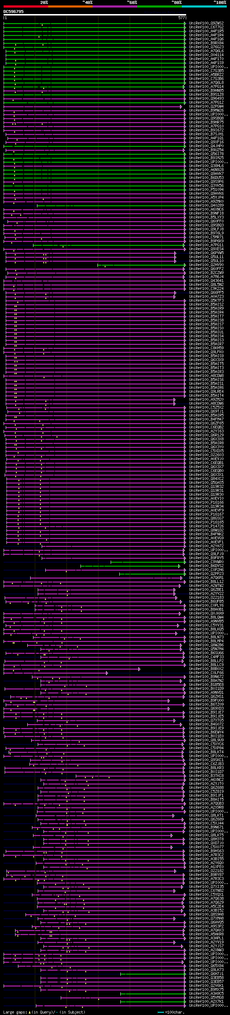The height and width of the screenshot is (1015, 230).
Task: Click the UniRef100_B9FRY5 label
Action: (x=206, y=558)
